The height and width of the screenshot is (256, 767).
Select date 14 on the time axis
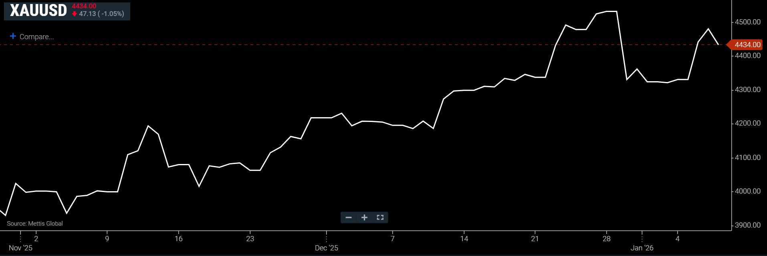(x=464, y=239)
